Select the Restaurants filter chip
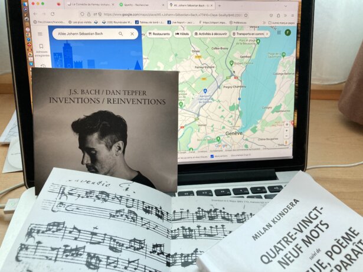Viewport: 363px width, 272px height. click(159, 34)
